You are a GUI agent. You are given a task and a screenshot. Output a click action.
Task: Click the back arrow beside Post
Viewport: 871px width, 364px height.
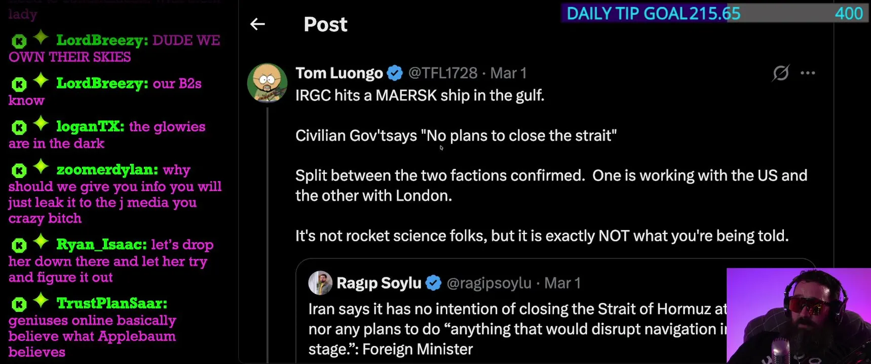[257, 24]
